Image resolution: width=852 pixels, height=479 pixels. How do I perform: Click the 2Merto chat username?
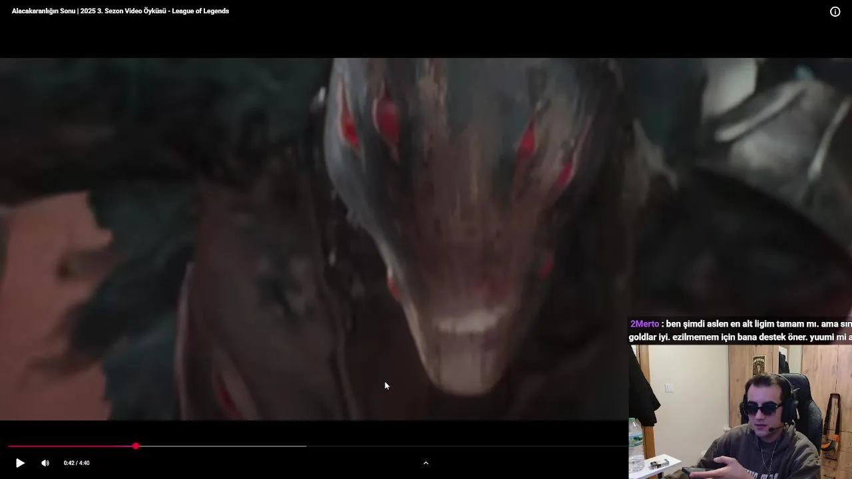pos(644,324)
